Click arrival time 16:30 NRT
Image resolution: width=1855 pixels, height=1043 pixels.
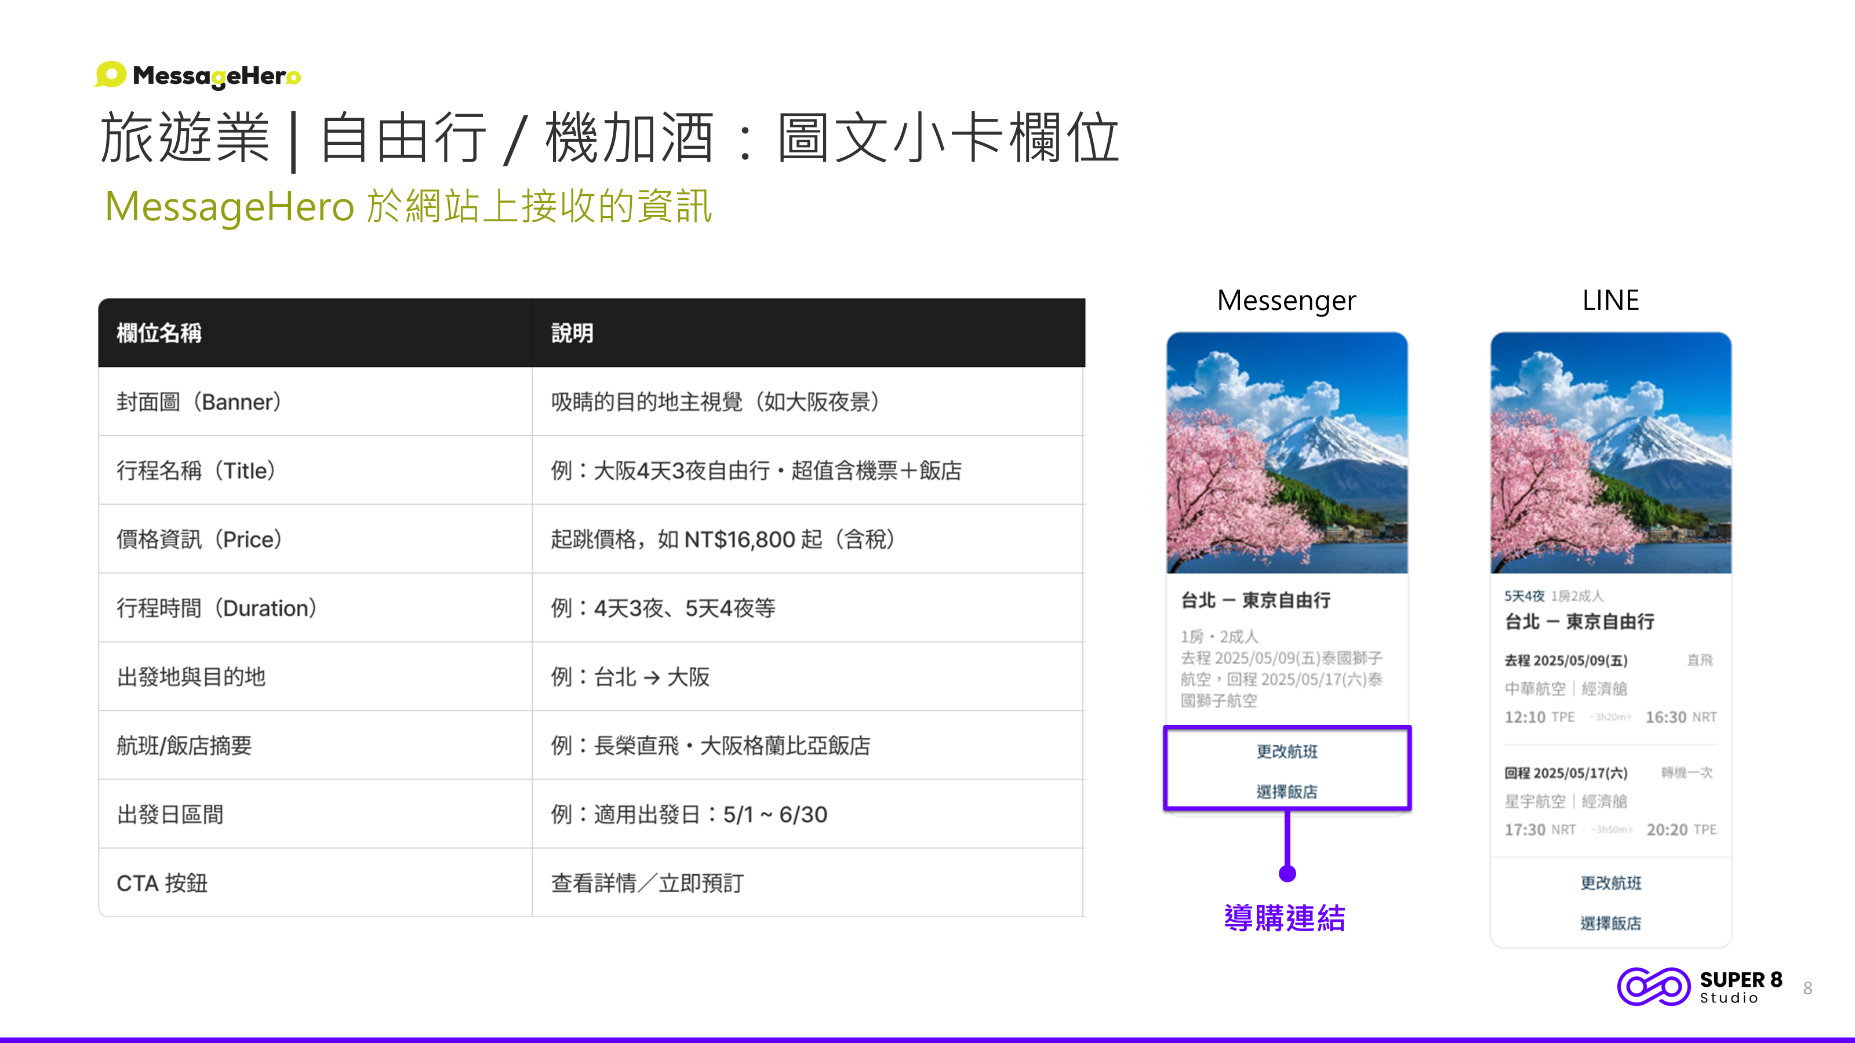[1682, 717]
